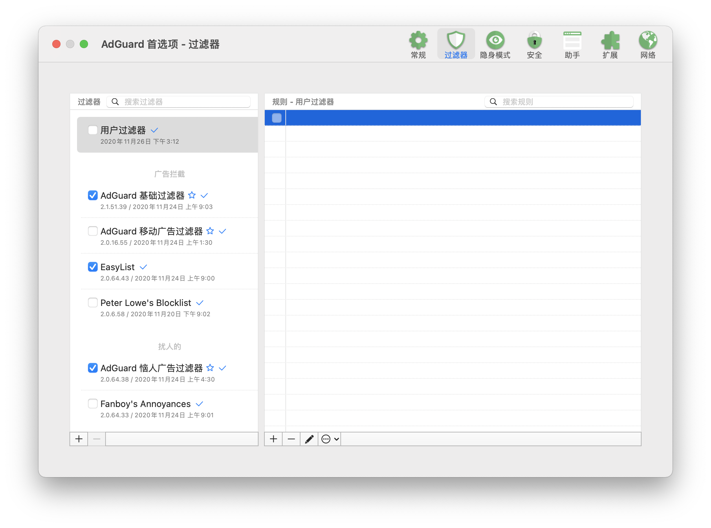The height and width of the screenshot is (528, 711).
Task: Open the 隐身模式 eye tab
Action: point(495,45)
